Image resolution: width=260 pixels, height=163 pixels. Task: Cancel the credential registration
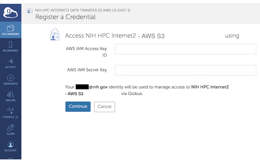104,107
